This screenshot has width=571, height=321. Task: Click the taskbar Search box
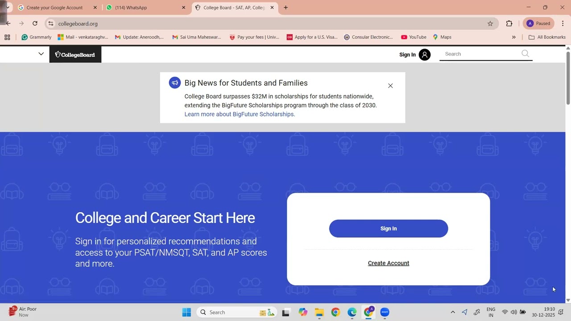(x=236, y=313)
